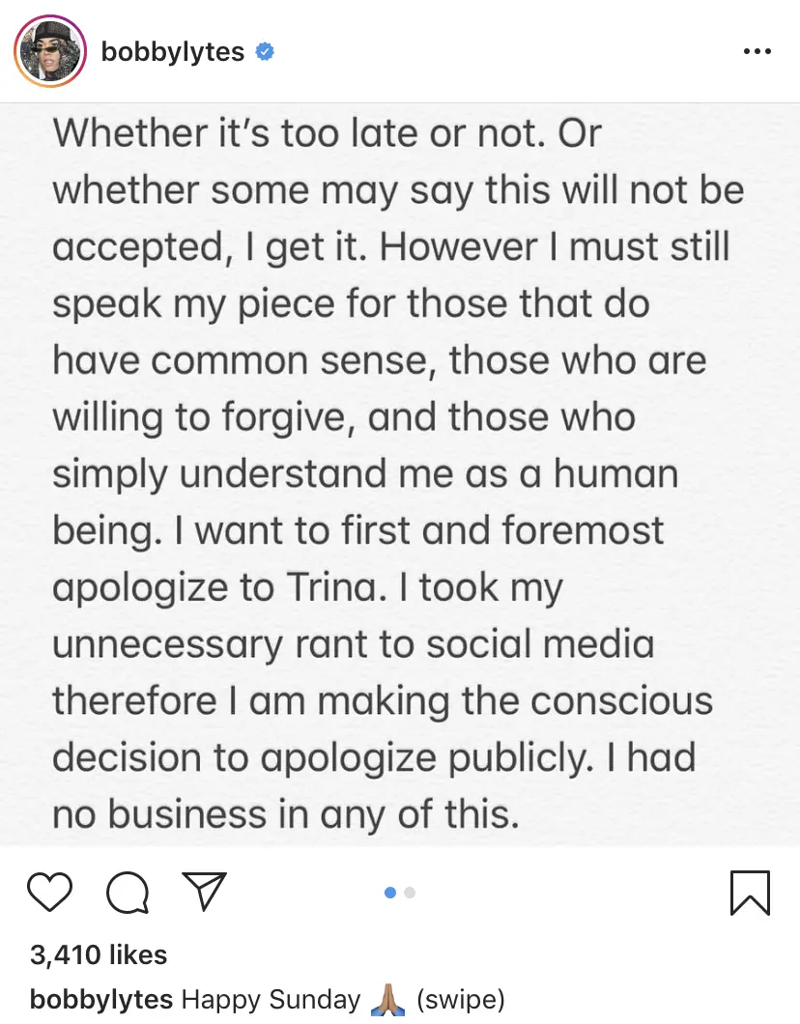800x1024 pixels.
Task: View bobbylytes profile picture story
Action: coord(50,51)
